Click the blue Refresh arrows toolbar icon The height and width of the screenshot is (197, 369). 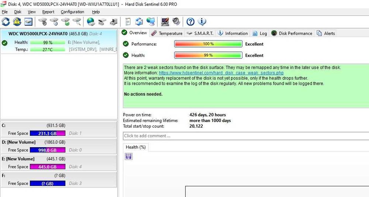point(6,22)
